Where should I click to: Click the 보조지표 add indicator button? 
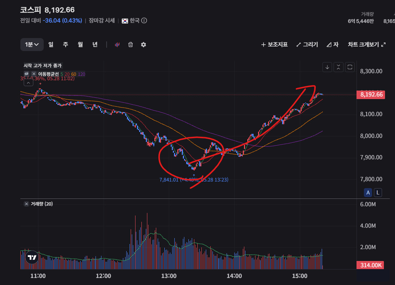(x=274, y=44)
